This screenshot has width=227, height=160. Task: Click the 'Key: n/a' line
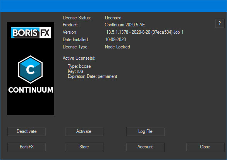(x=76, y=71)
